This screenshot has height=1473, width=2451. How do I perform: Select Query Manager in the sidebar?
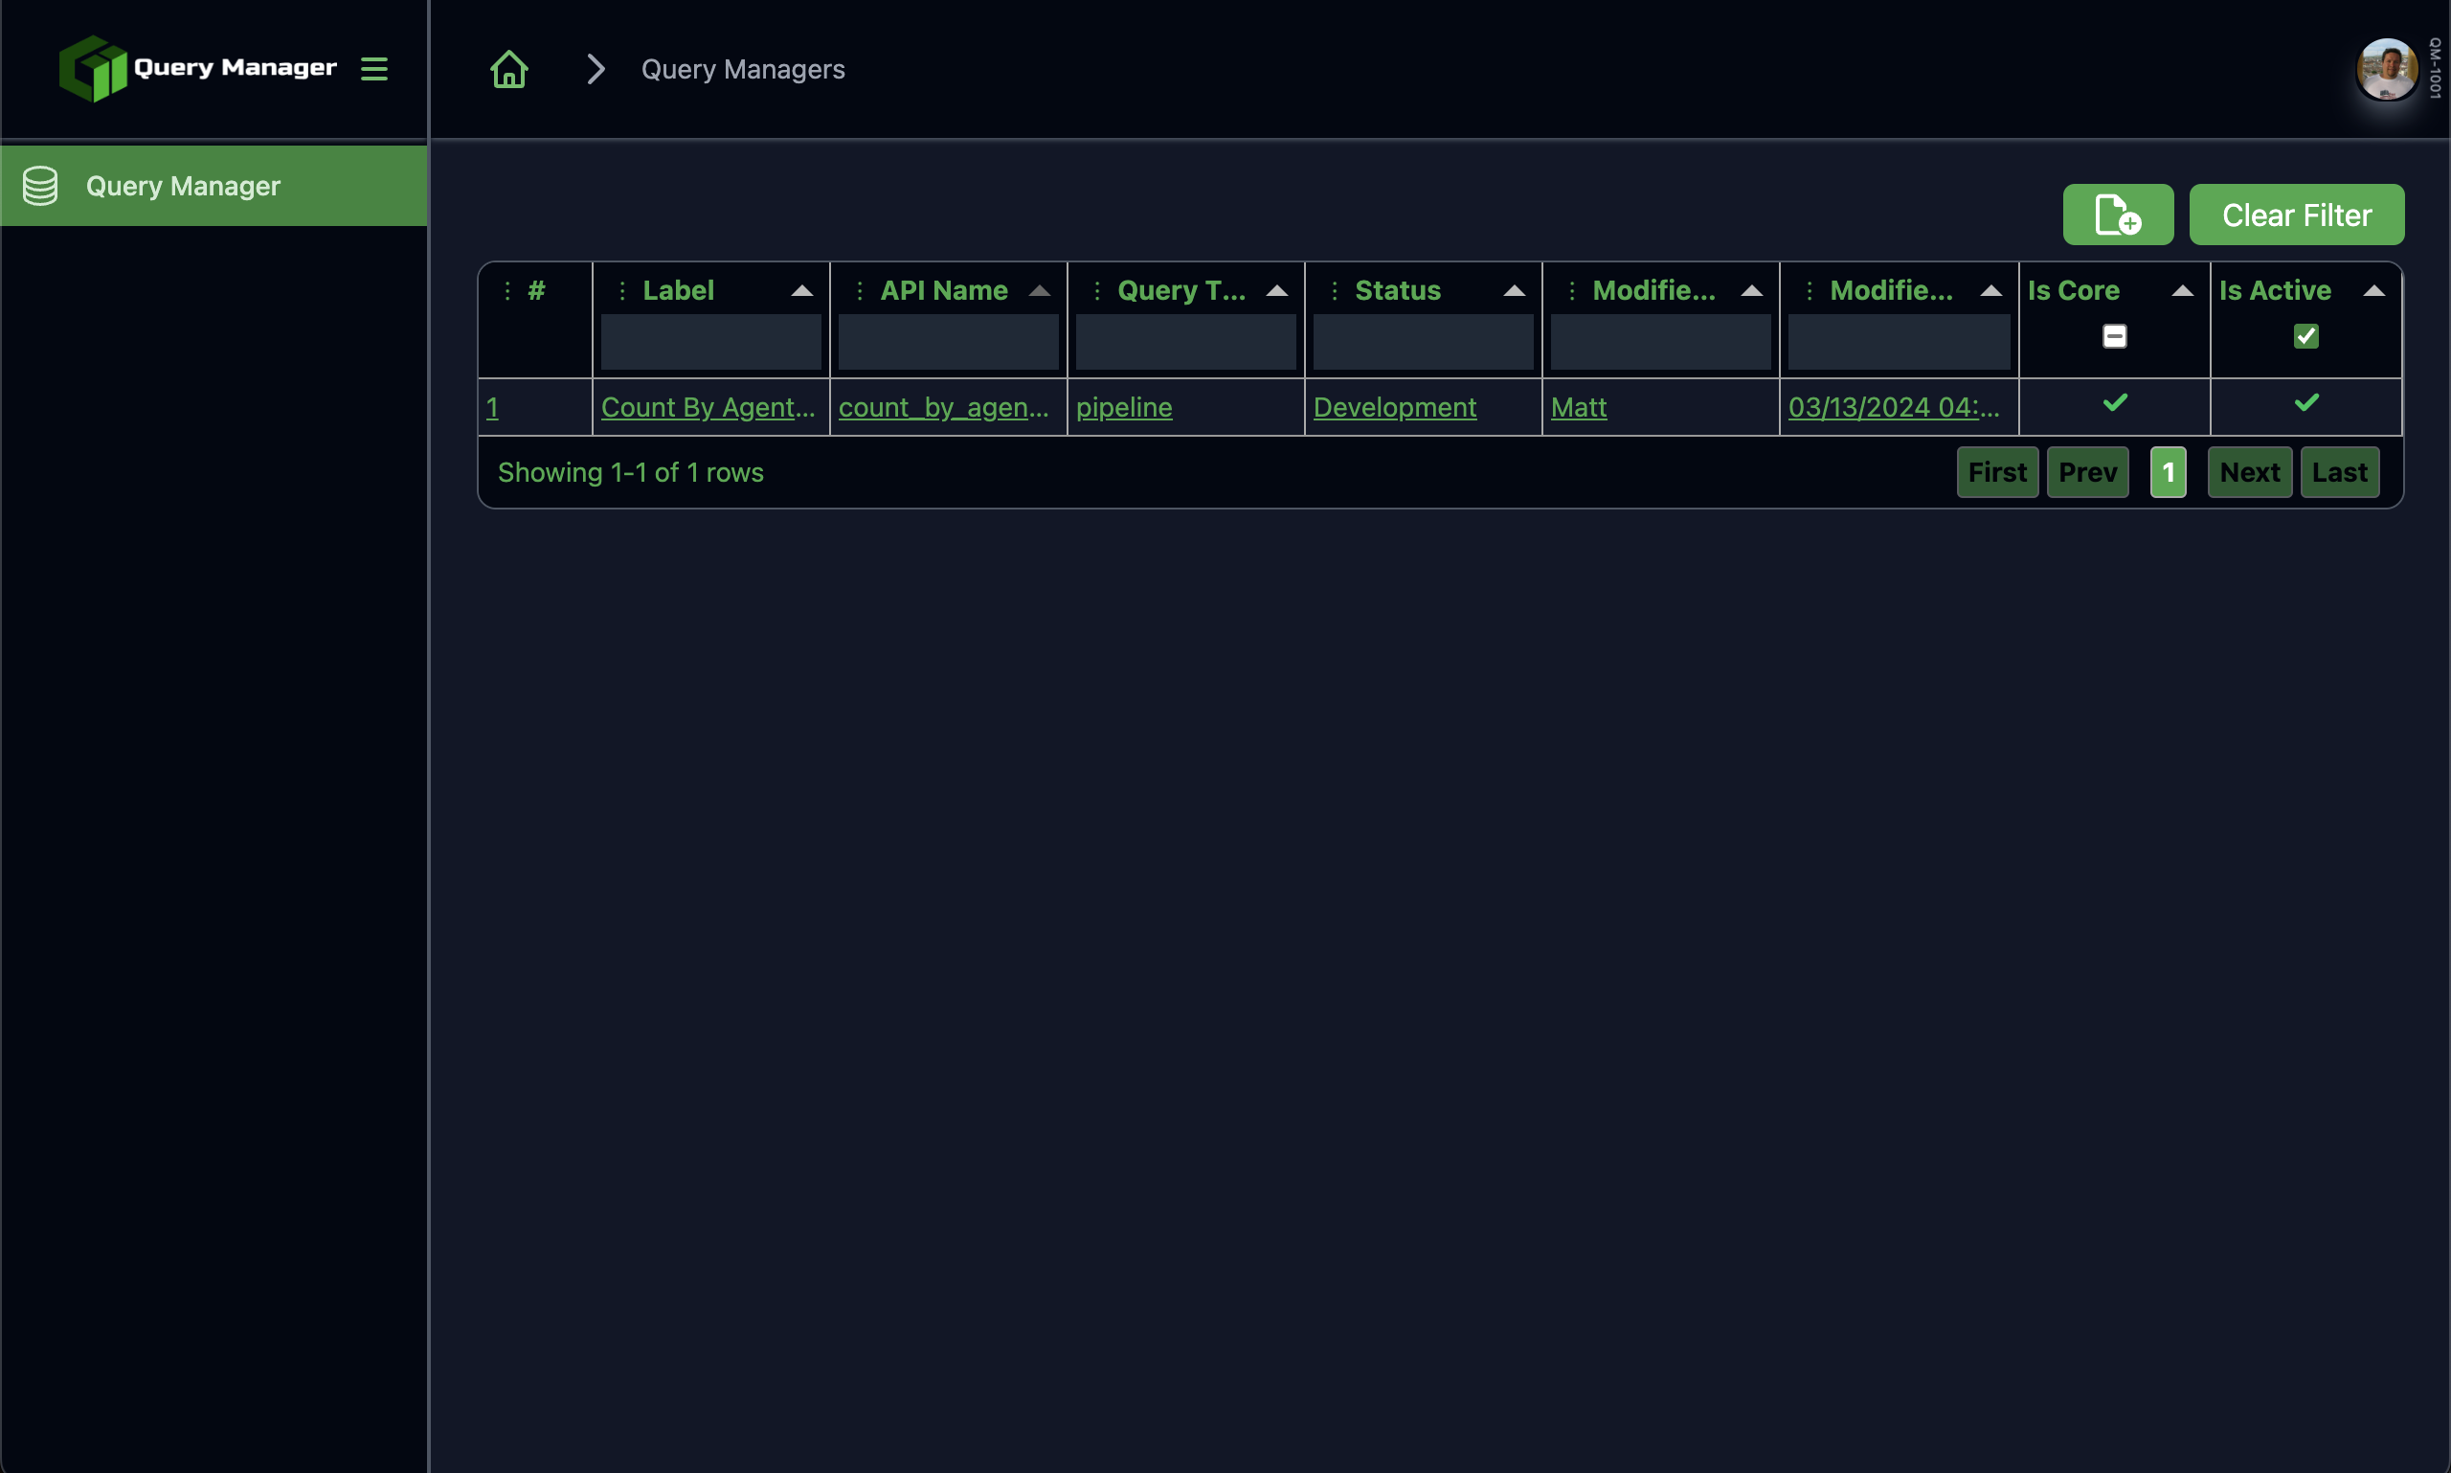[x=182, y=185]
